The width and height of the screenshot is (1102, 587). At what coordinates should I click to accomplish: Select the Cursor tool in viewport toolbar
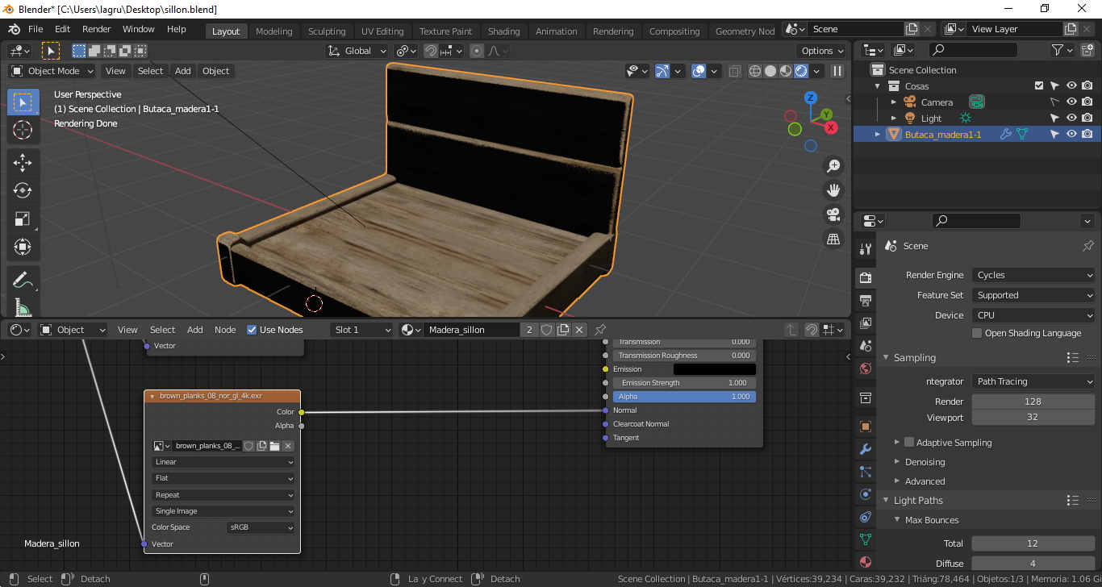[x=23, y=131]
